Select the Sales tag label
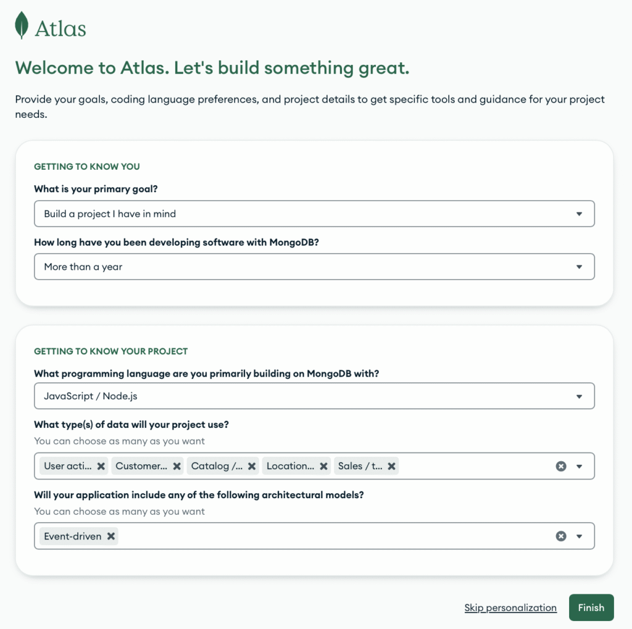 (x=360, y=466)
